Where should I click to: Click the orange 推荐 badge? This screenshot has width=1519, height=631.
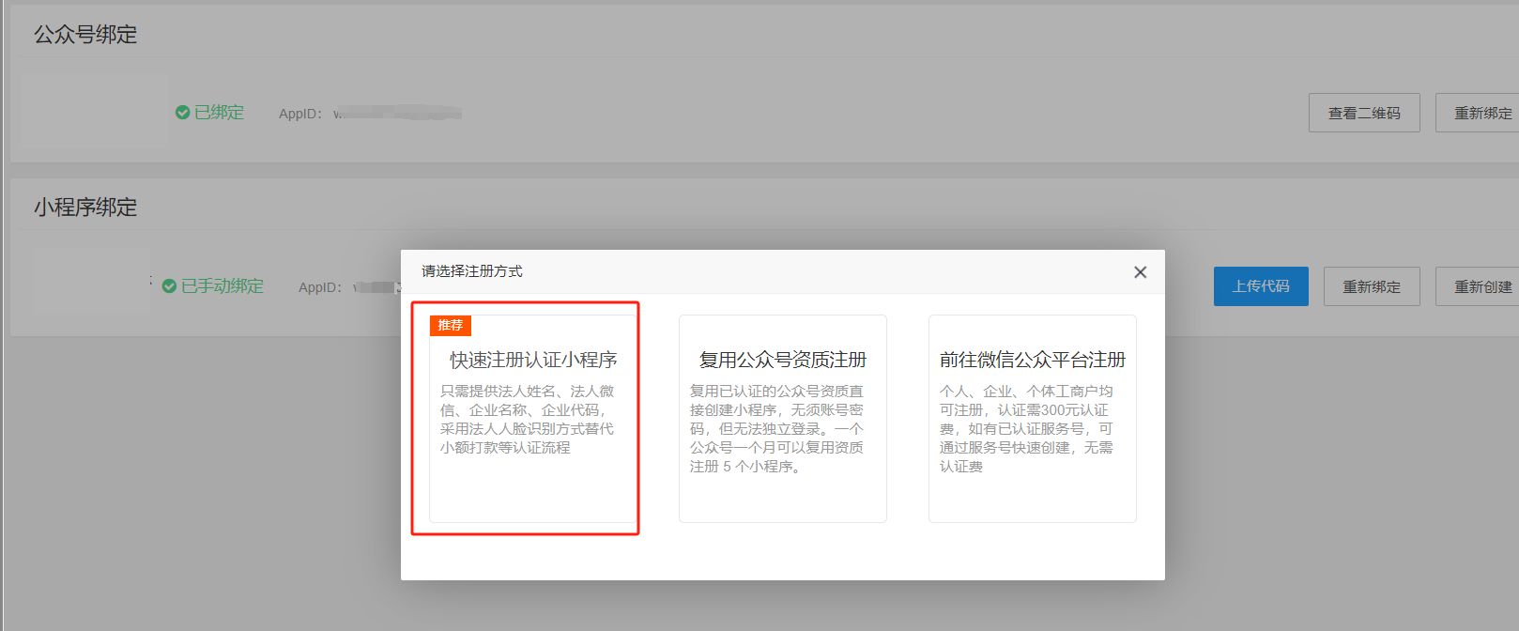(451, 326)
